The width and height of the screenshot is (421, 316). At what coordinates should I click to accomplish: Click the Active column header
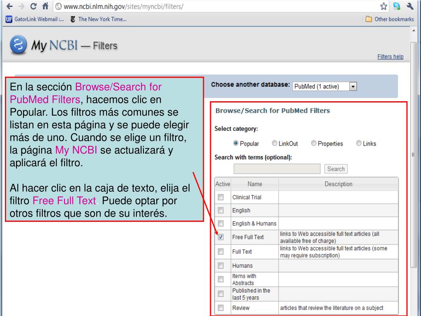(223, 184)
